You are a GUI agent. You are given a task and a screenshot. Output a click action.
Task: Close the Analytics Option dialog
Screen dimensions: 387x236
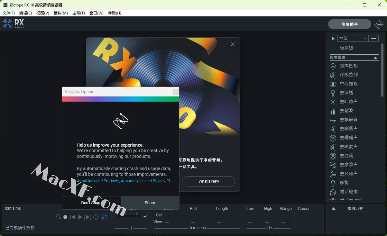[x=175, y=92]
